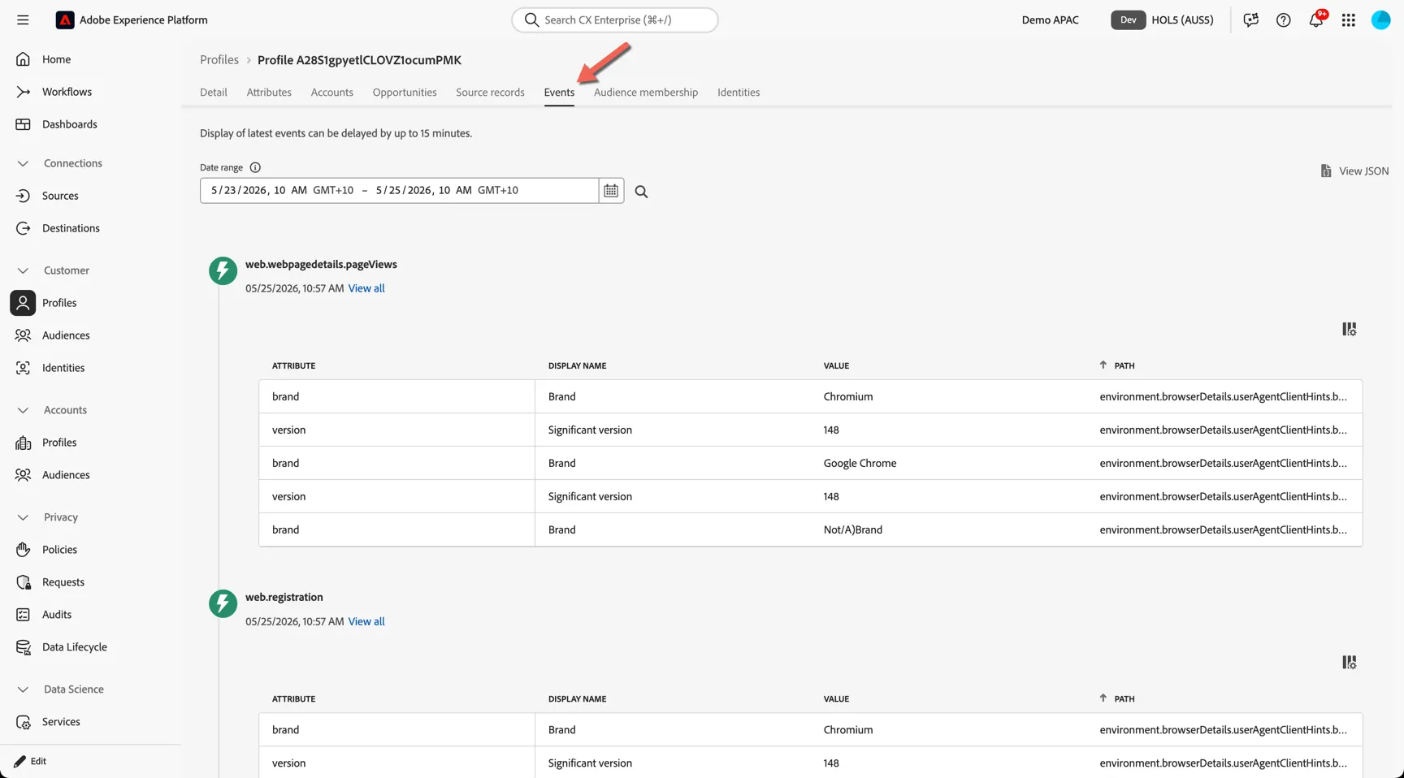Click the Adobe Experience Platform logo
The image size is (1404, 778).
click(x=65, y=19)
